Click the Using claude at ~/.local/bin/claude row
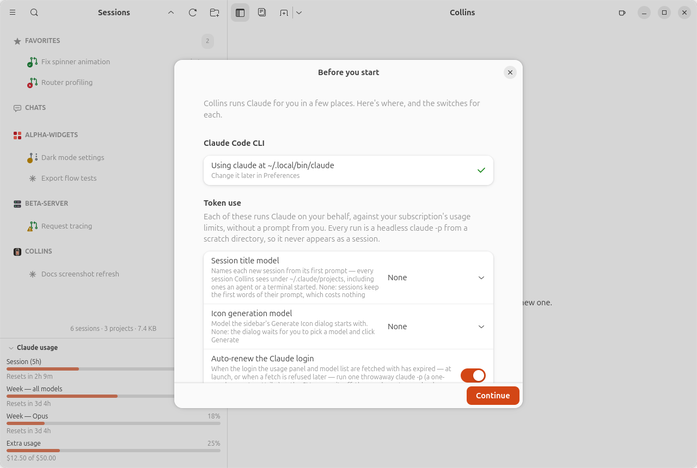 pos(348,170)
